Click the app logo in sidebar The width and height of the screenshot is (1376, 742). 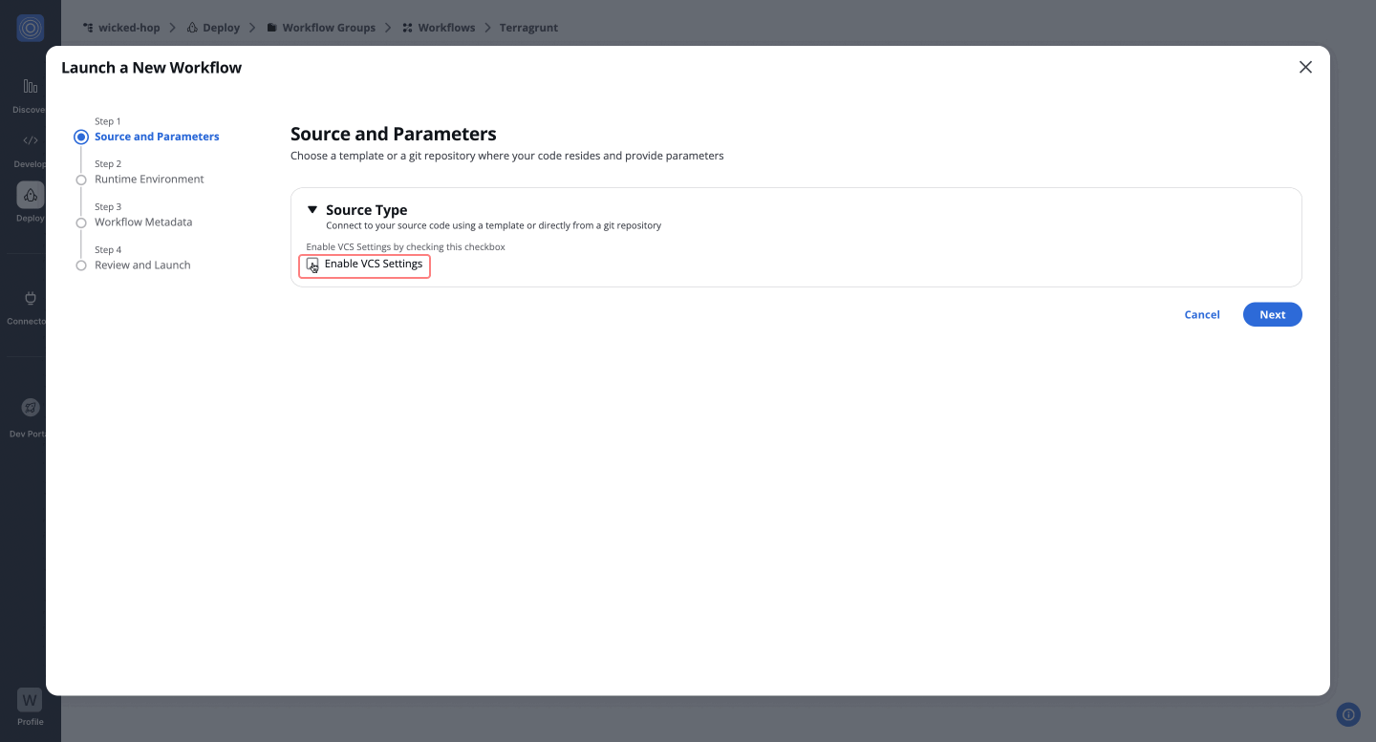[30, 28]
